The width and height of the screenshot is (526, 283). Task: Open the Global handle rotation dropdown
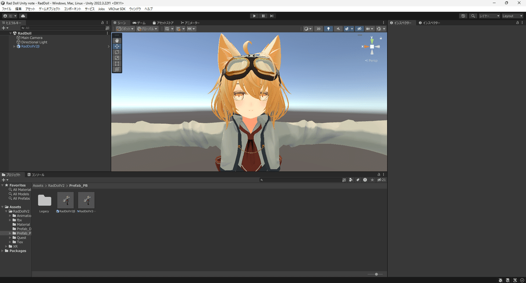coord(147,29)
